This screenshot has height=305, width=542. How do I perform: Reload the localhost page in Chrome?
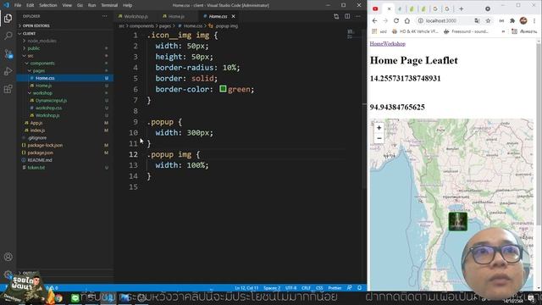[396, 20]
